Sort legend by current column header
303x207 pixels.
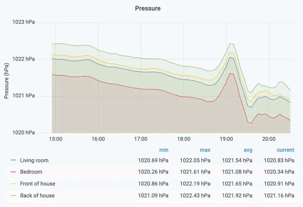(x=285, y=150)
